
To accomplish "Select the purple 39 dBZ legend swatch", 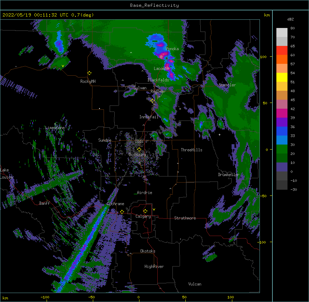I will (282, 122).
